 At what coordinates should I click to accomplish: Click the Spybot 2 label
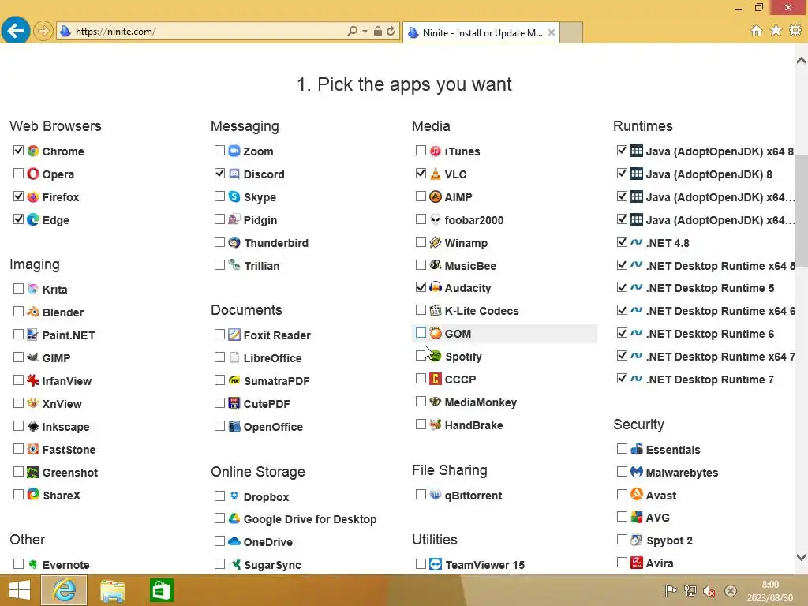(x=669, y=541)
